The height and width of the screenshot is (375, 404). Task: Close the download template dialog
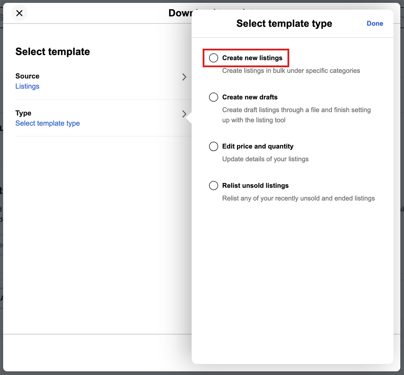pos(20,13)
